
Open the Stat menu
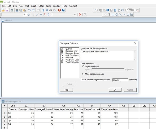(27, 6)
